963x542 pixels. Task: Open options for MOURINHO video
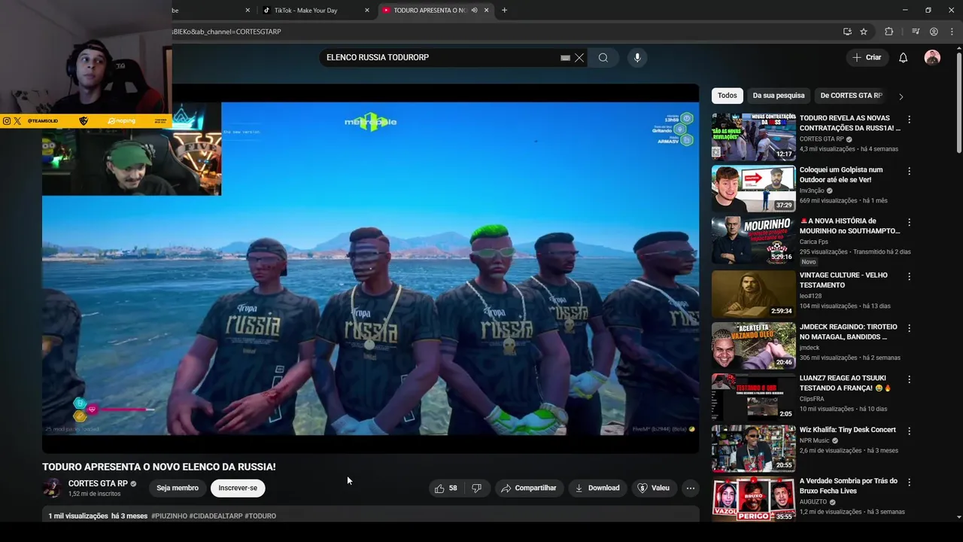pyautogui.click(x=909, y=222)
